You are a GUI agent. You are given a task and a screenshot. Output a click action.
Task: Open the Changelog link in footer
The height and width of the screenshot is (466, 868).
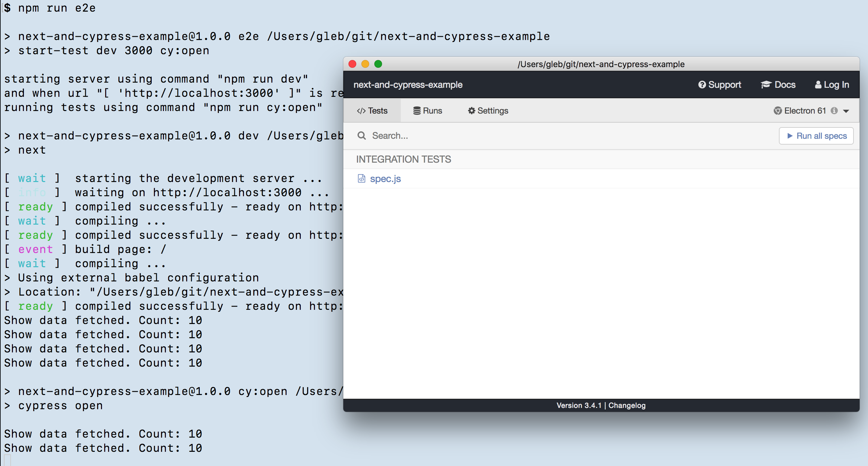coord(626,405)
